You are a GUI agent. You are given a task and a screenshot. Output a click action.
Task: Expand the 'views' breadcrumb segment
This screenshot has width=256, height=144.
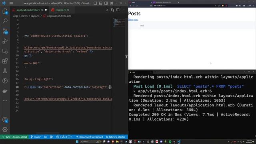pos(24,16)
